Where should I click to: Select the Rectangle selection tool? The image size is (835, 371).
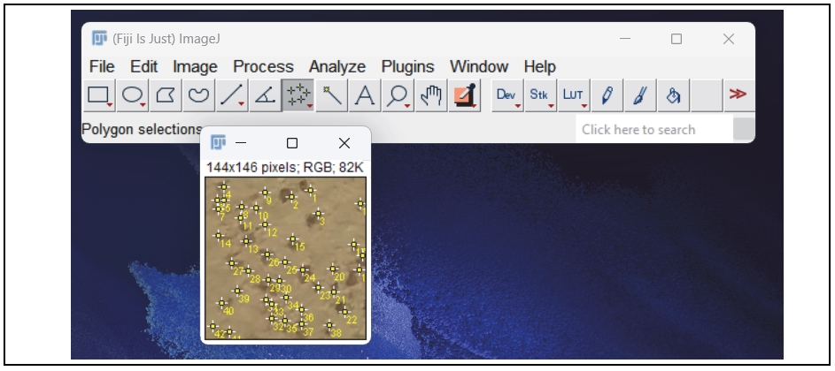(98, 95)
